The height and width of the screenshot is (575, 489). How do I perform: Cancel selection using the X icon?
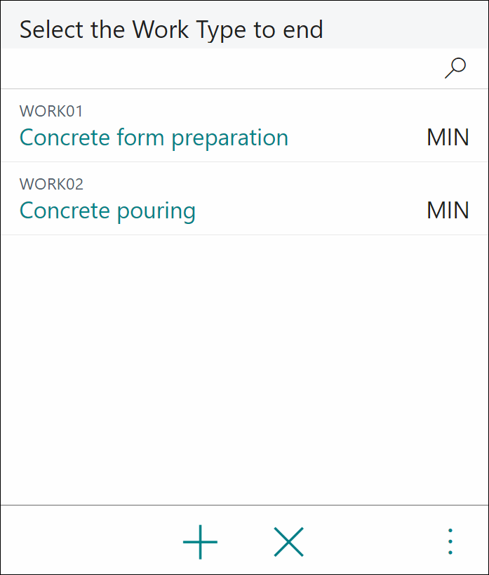[x=289, y=542]
